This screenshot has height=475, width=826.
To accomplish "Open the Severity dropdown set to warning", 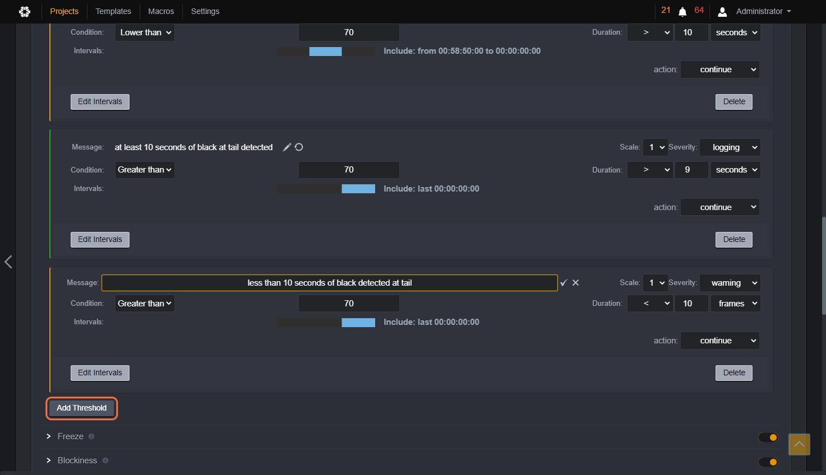I will [x=730, y=283].
